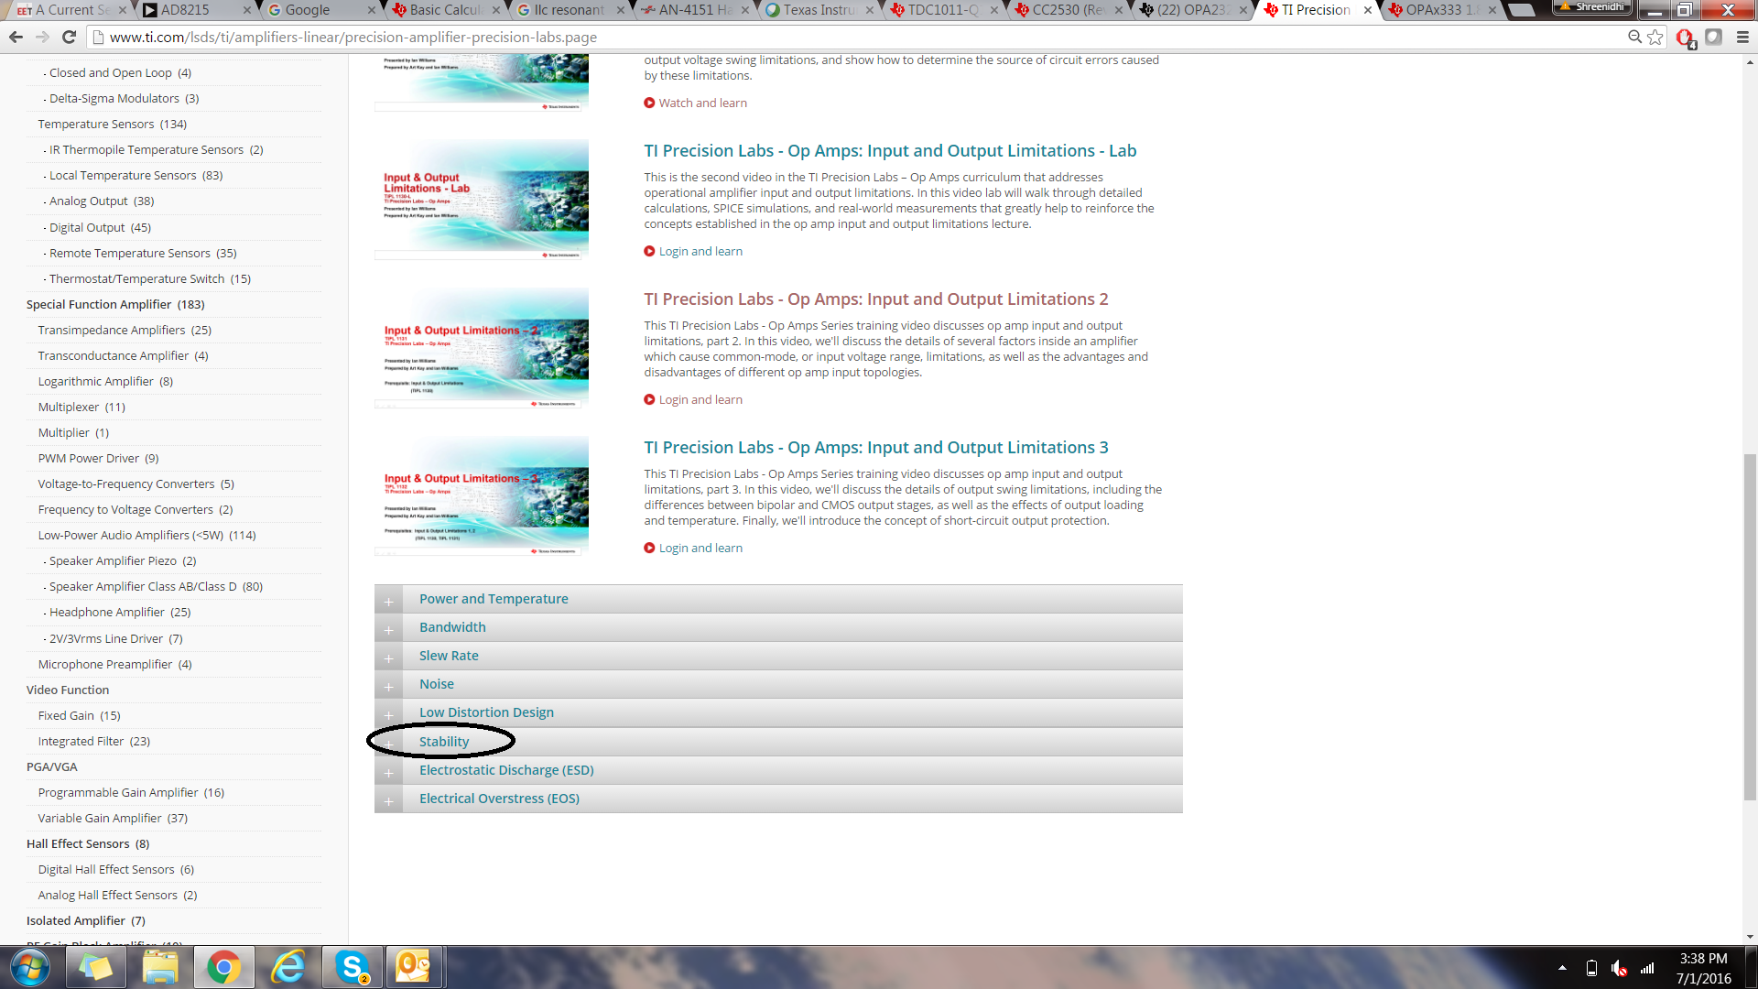Screen dimensions: 1758x989
Task: Click zoom magnifier icon in address bar
Action: click(x=1634, y=37)
